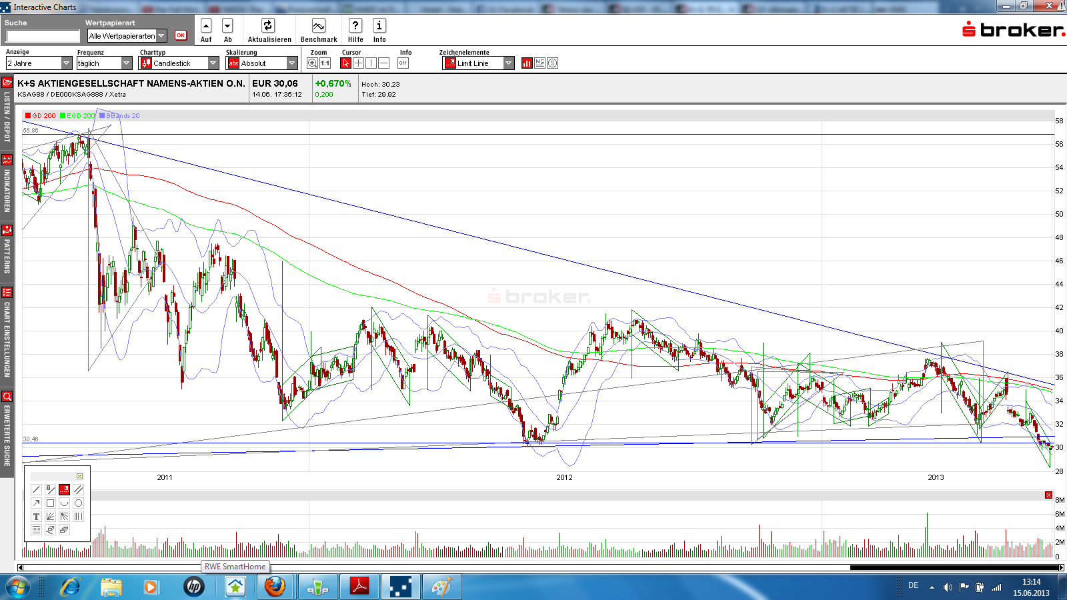Confirm search with the OK button
Image resolution: width=1067 pixels, height=600 pixels.
181,35
